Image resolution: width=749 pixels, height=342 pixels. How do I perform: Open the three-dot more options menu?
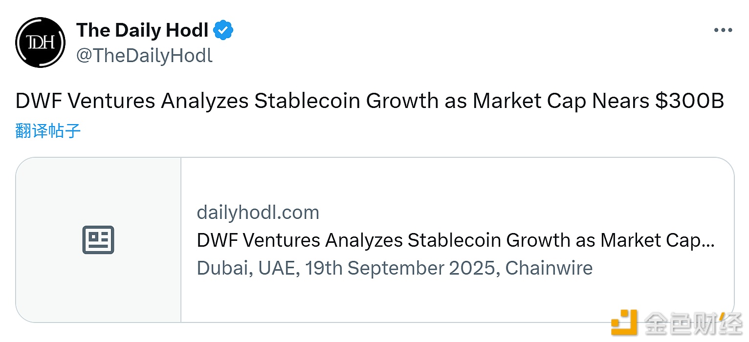pyautogui.click(x=723, y=30)
